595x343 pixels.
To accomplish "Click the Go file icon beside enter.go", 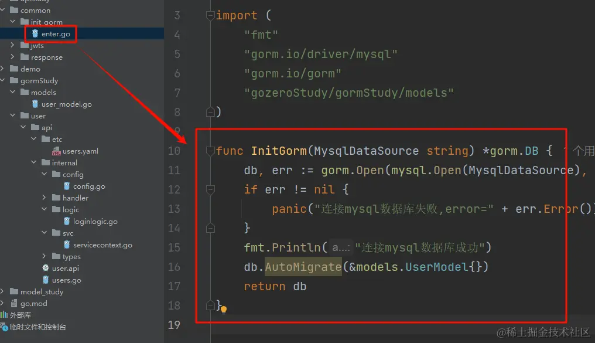I will [x=35, y=34].
